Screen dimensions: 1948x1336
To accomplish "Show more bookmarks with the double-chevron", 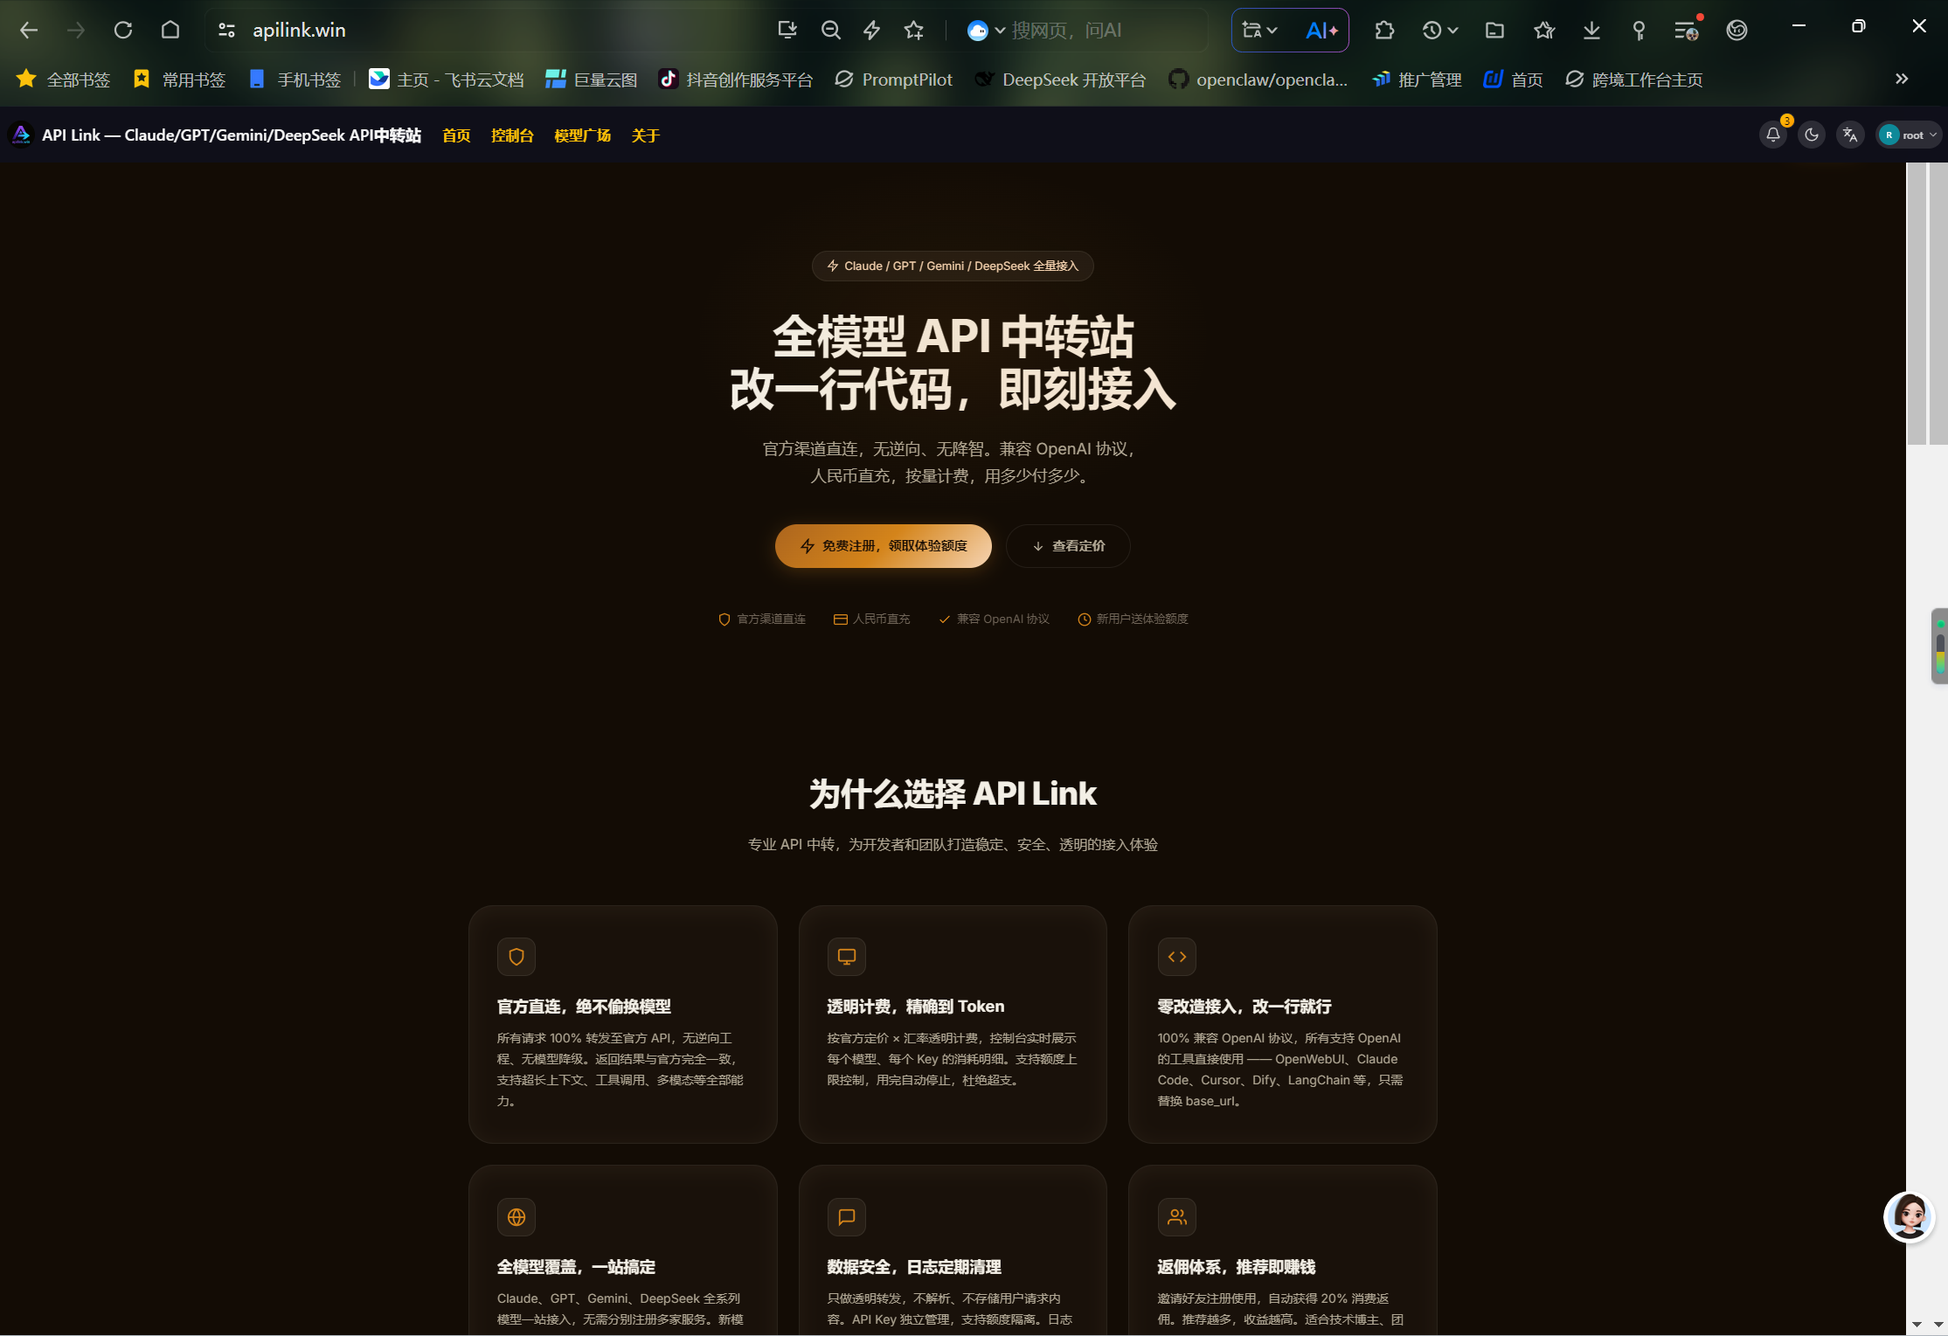I will [1902, 79].
